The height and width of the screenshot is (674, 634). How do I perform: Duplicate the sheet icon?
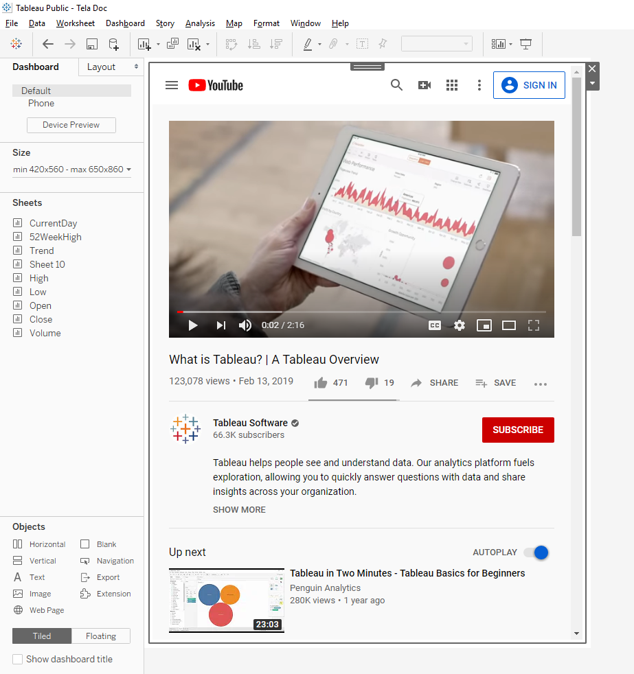pos(172,43)
